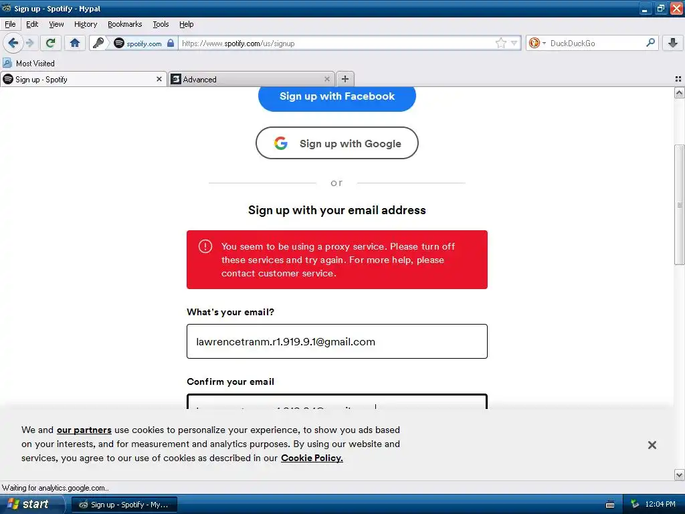Screen dimensions: 685x514
Task: Click the key icon beside the address bar
Action: tap(98, 43)
